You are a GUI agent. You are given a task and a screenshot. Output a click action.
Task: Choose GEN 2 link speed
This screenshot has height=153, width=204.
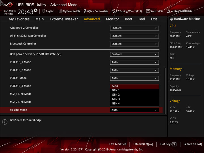pyautogui.click(x=134, y=95)
